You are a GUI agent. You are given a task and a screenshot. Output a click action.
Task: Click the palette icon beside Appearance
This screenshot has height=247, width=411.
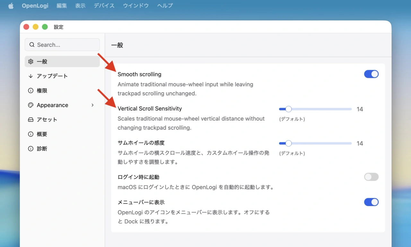tap(31, 105)
